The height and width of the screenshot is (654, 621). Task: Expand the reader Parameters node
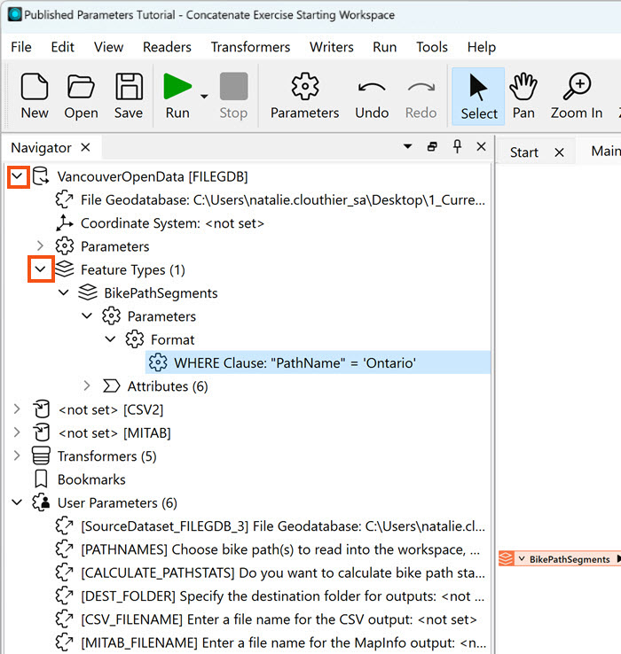[41, 246]
